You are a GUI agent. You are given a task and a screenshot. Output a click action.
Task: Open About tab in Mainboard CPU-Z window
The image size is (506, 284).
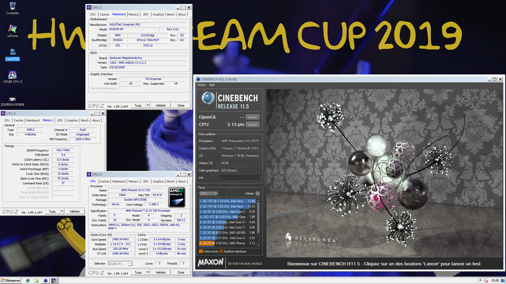pyautogui.click(x=182, y=14)
